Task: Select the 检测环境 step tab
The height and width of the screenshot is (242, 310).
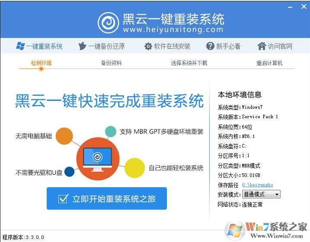Action: [41, 63]
